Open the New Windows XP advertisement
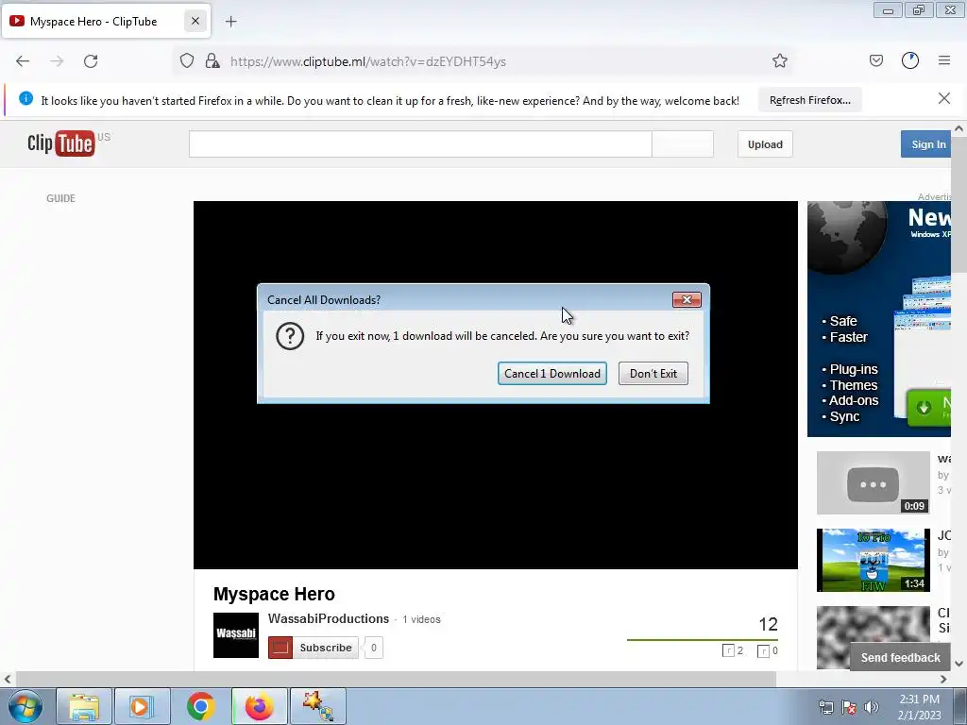Screen dimensions: 967x725 pyautogui.click(x=879, y=319)
